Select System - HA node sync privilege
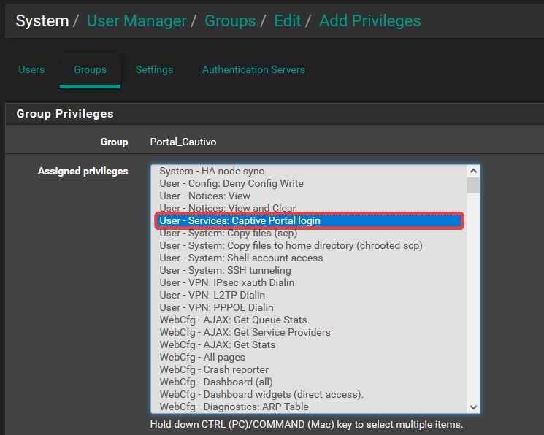Screen dimensions: 544x435 click(x=212, y=171)
